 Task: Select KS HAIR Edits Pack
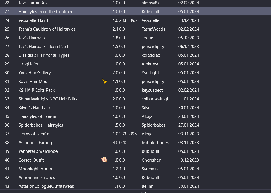pos(37,90)
